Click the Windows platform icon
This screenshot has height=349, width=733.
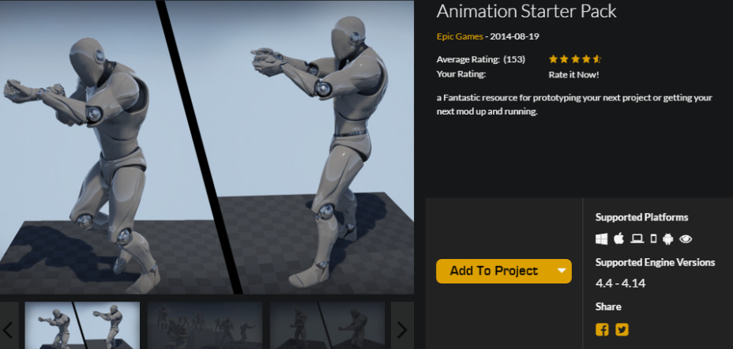tap(601, 239)
